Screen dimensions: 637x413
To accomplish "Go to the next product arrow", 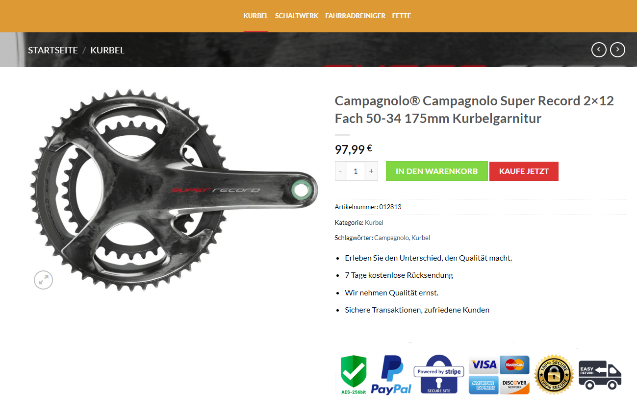I will pyautogui.click(x=618, y=50).
